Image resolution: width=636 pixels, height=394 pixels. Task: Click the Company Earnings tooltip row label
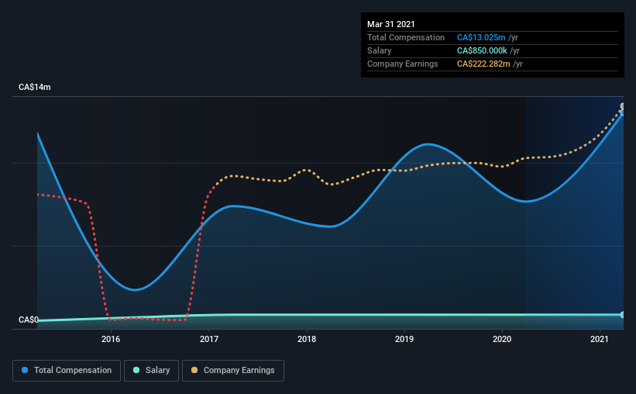click(402, 64)
